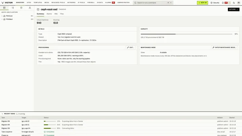This screenshot has height=136, width=242.
Task: Click the target lgcy-db-02
Action: [26, 121]
